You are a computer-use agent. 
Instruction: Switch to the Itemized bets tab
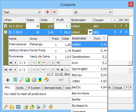(x=53, y=88)
